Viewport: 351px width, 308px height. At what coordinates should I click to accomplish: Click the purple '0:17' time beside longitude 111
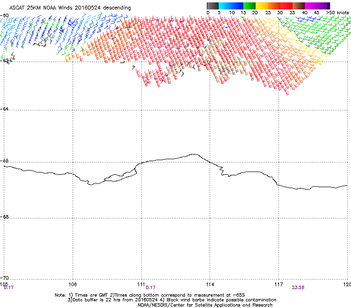click(150, 288)
